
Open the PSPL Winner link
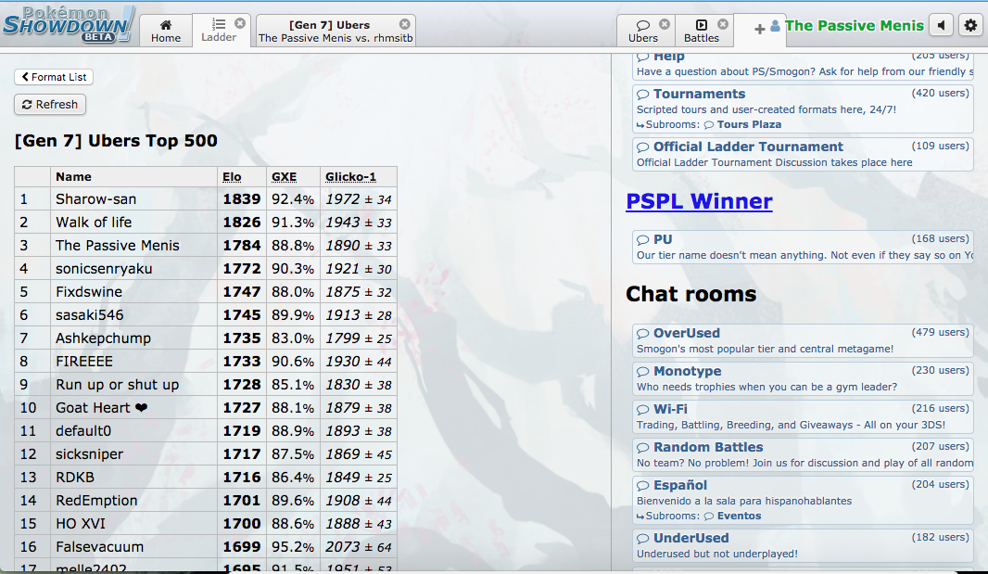(x=699, y=202)
